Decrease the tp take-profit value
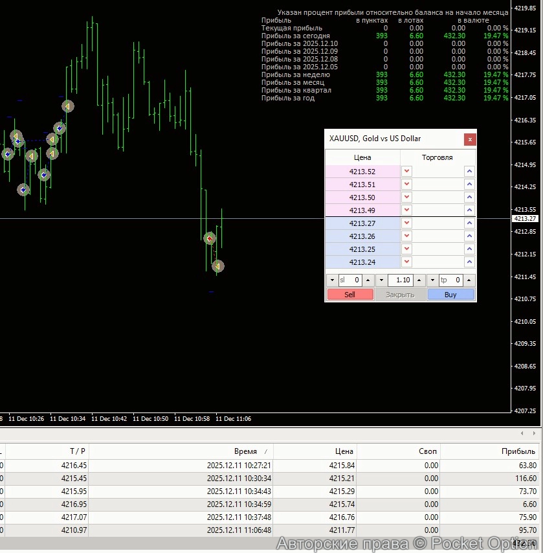543x553 pixels. point(433,280)
